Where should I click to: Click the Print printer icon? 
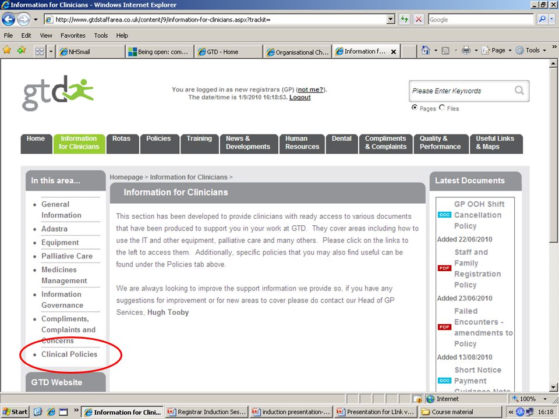[466, 50]
